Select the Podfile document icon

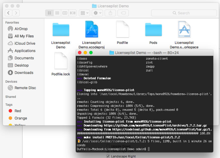(122, 29)
